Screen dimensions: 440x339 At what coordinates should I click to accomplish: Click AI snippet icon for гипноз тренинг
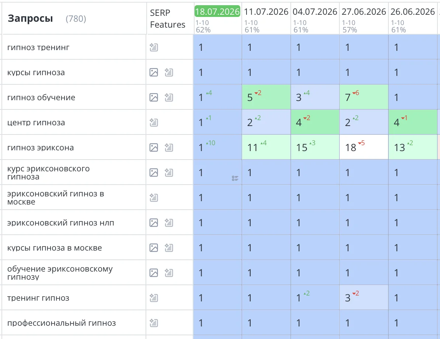tap(154, 47)
